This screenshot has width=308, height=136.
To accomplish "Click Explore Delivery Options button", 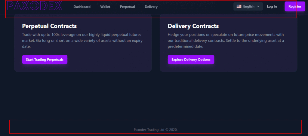I will click(191, 60).
